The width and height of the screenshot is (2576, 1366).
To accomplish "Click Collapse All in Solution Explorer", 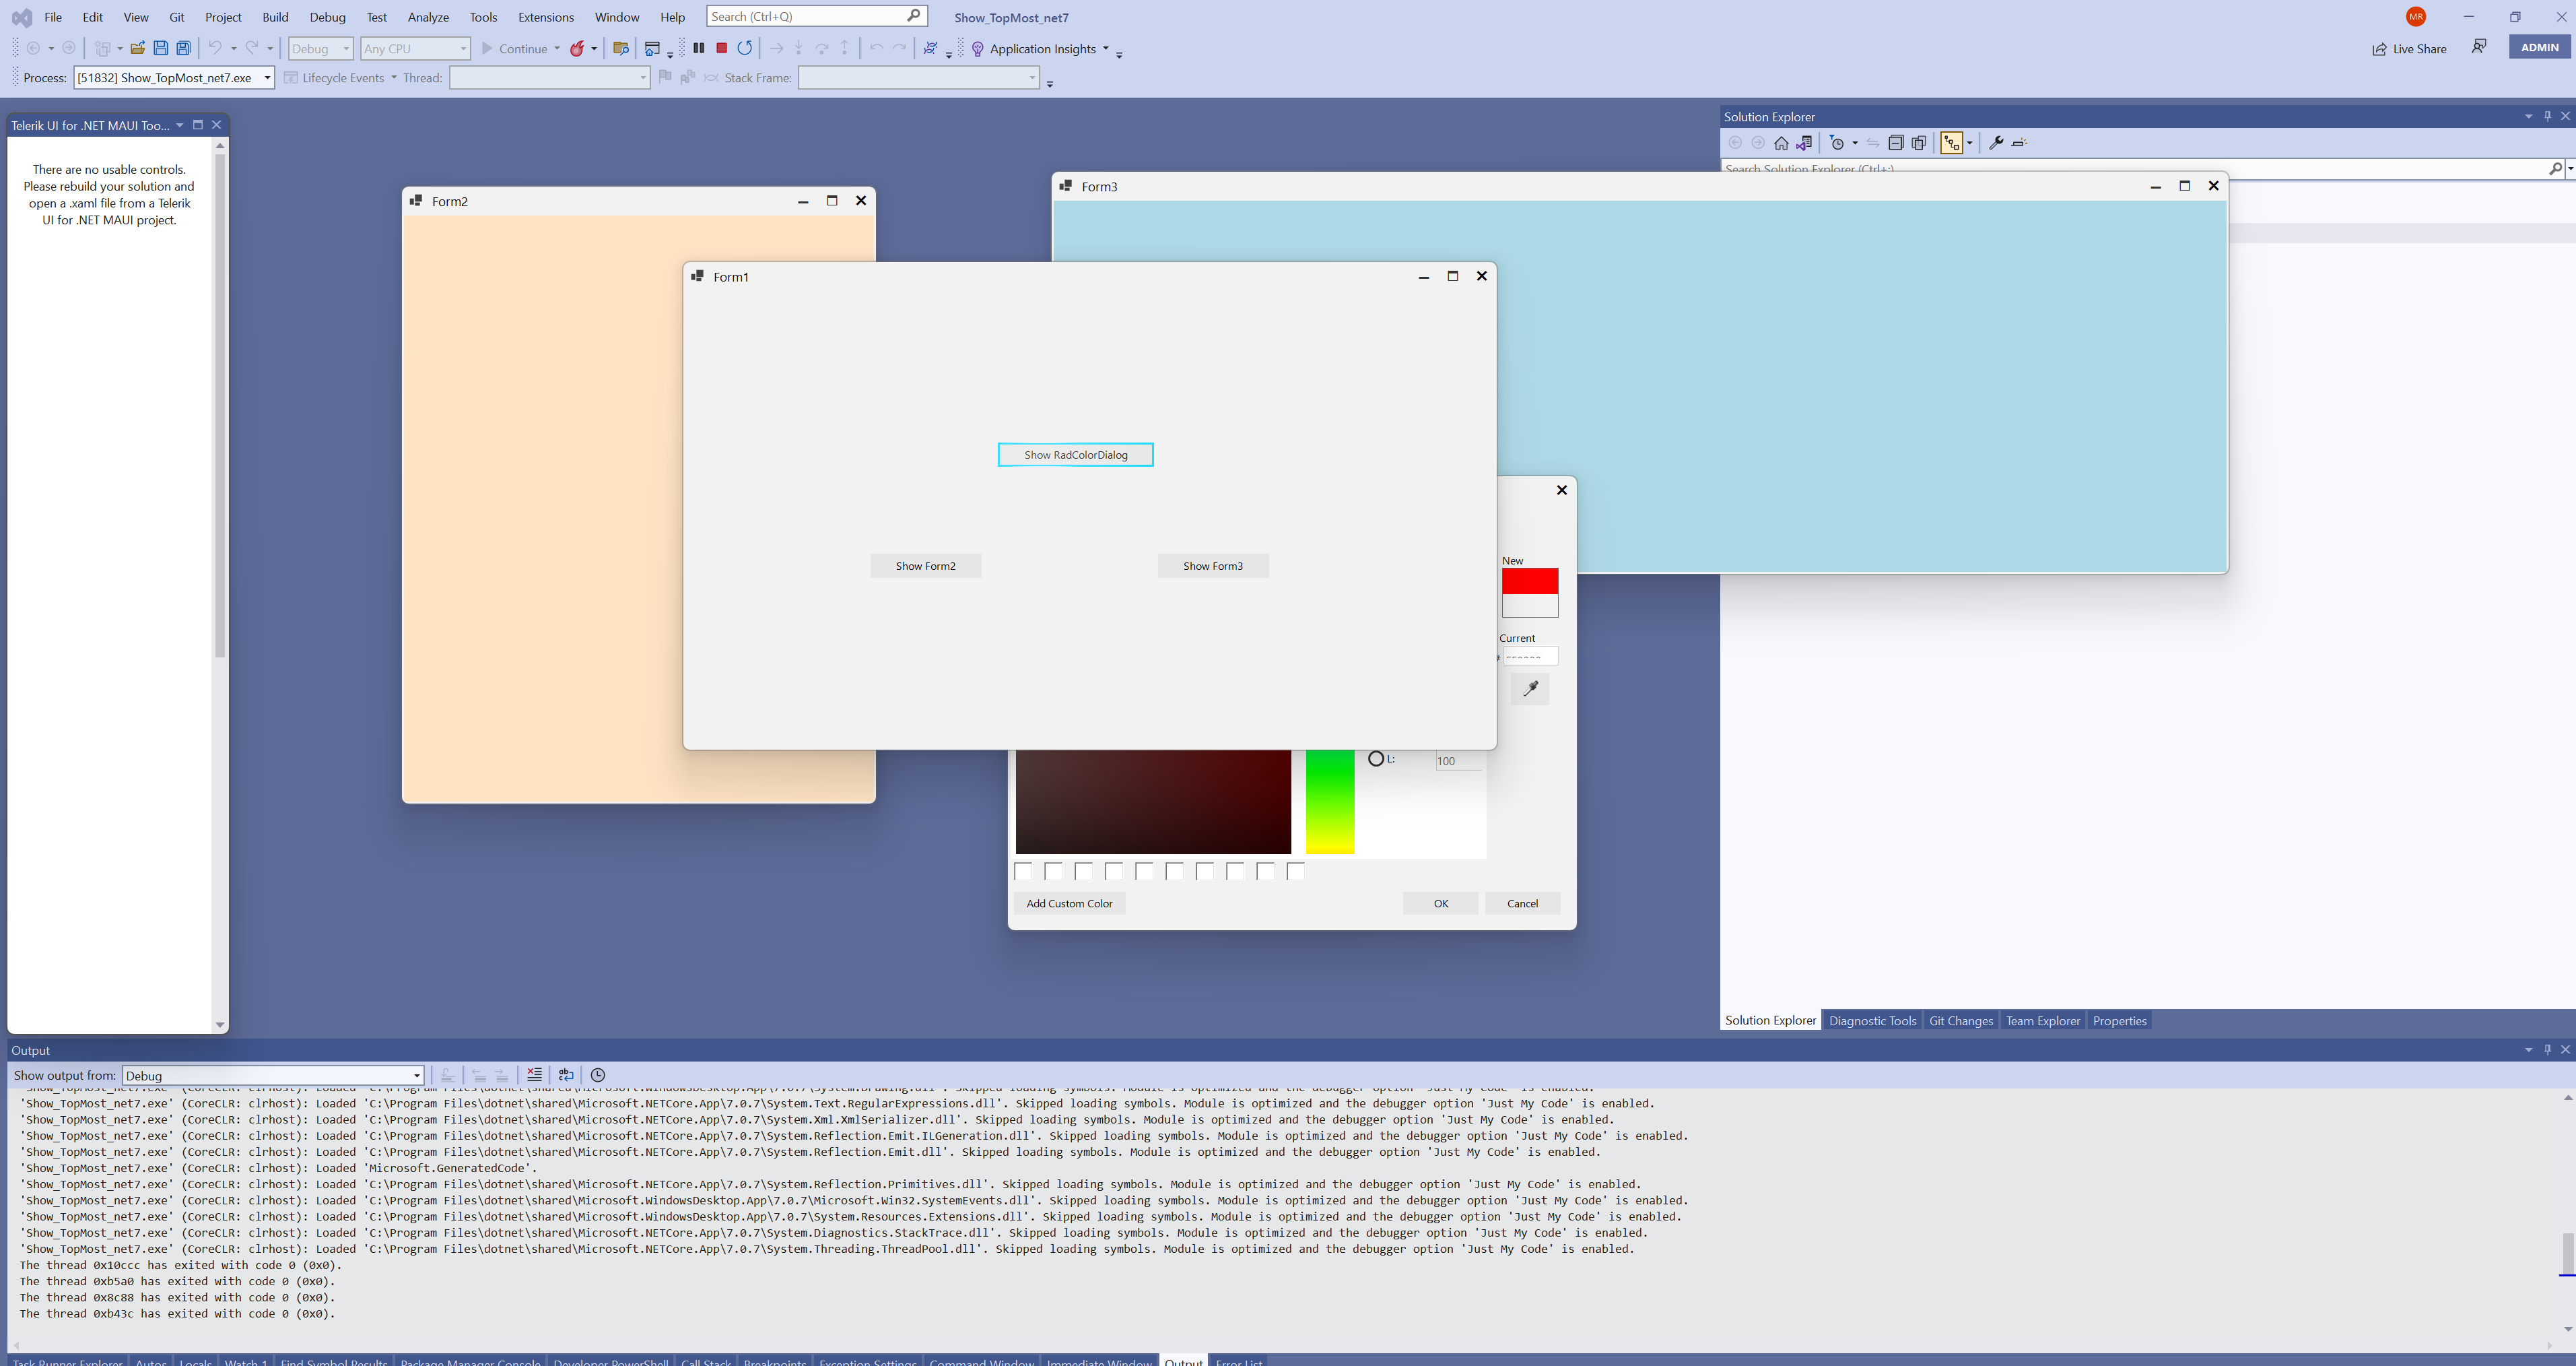I will tap(1895, 143).
